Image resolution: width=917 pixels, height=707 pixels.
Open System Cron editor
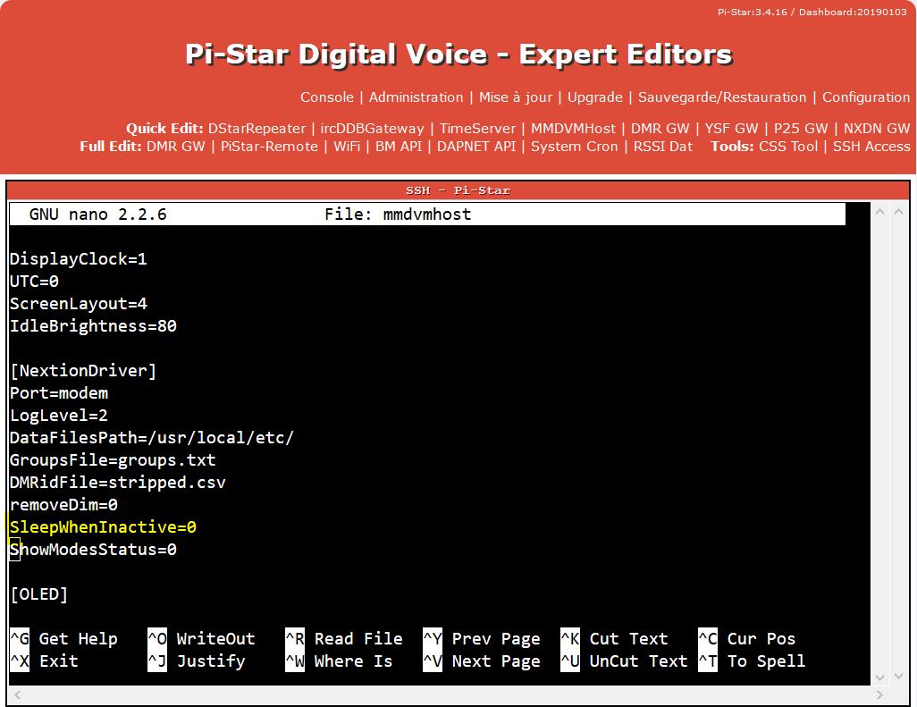[574, 147]
